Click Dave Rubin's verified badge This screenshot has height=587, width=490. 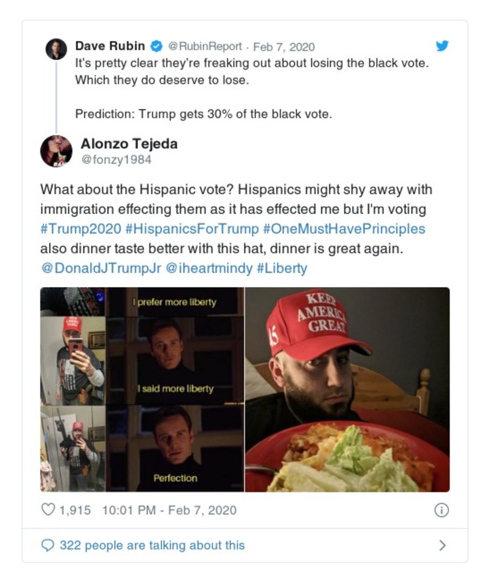156,46
